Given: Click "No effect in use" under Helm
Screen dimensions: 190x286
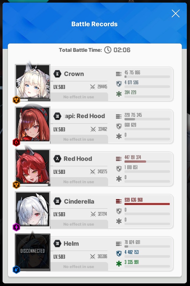Looking at the screenshot, I should (79, 267).
